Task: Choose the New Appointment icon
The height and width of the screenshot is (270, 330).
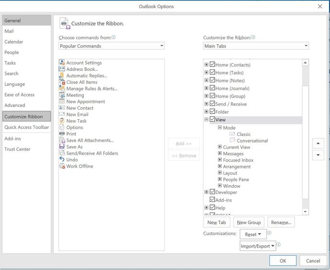Action: point(62,101)
